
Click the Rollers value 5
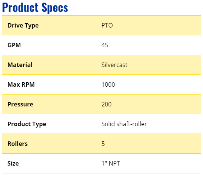click(103, 144)
